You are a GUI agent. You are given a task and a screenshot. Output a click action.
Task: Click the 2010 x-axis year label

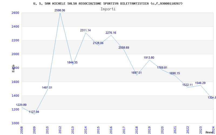[47, 130]
